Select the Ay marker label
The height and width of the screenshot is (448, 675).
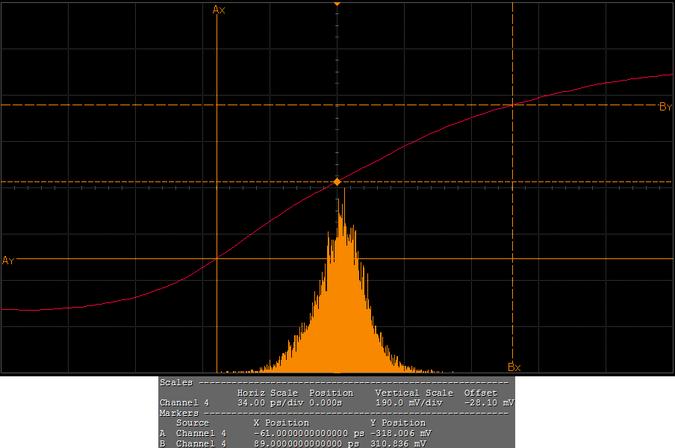pos(8,261)
